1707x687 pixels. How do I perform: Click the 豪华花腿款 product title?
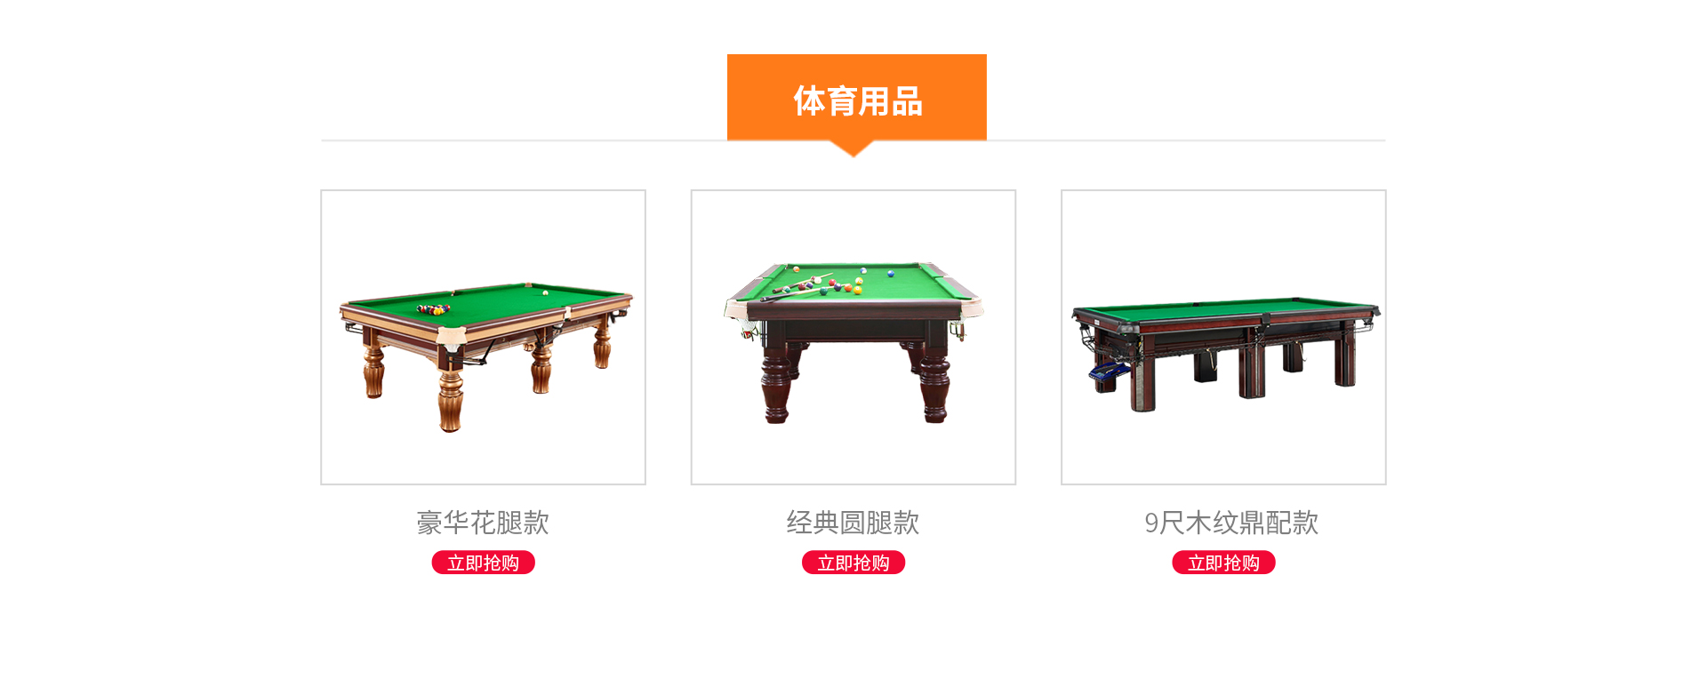pos(483,523)
